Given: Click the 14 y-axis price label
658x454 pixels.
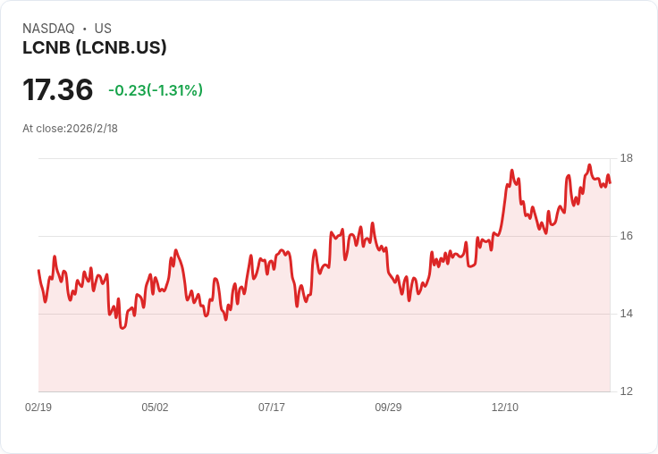Looking at the screenshot, I should [627, 314].
